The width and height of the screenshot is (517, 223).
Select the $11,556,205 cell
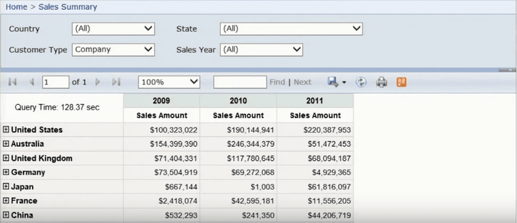(315, 201)
